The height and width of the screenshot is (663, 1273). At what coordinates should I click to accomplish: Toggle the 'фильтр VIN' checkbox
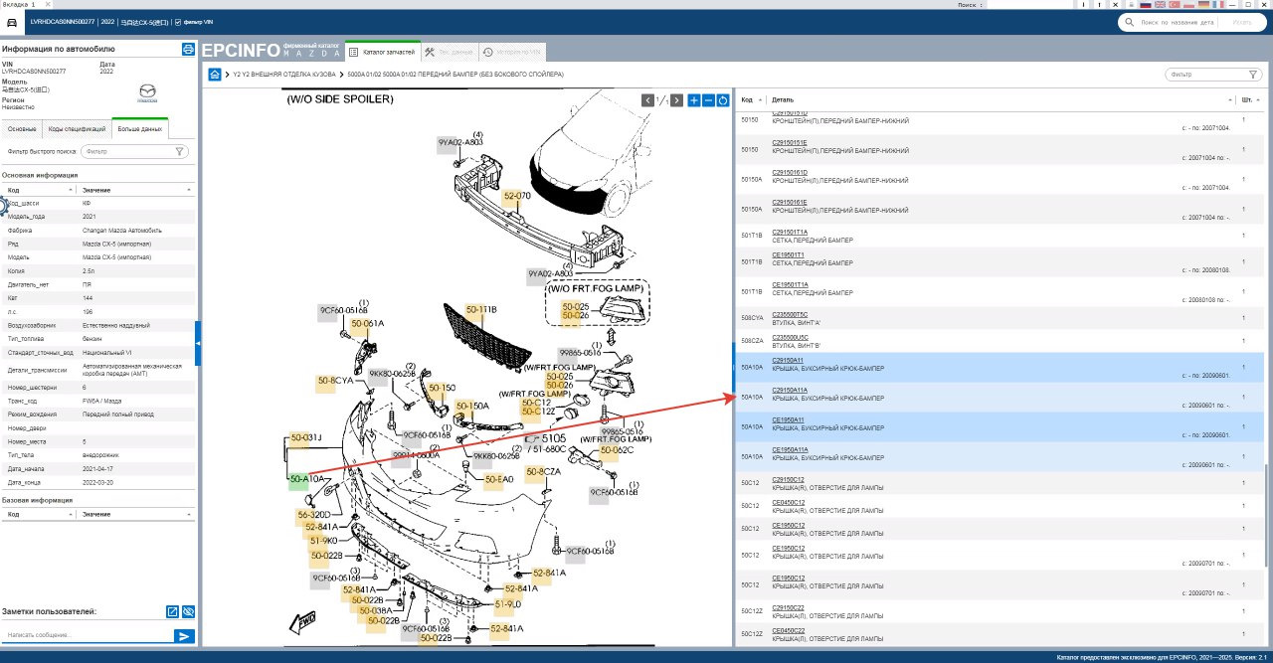[x=177, y=21]
